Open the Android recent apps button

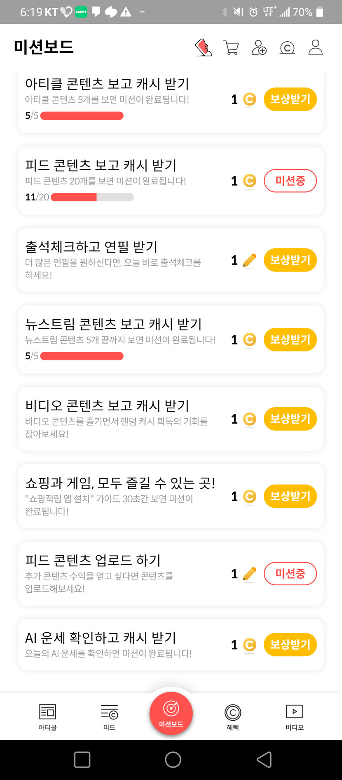[82, 759]
